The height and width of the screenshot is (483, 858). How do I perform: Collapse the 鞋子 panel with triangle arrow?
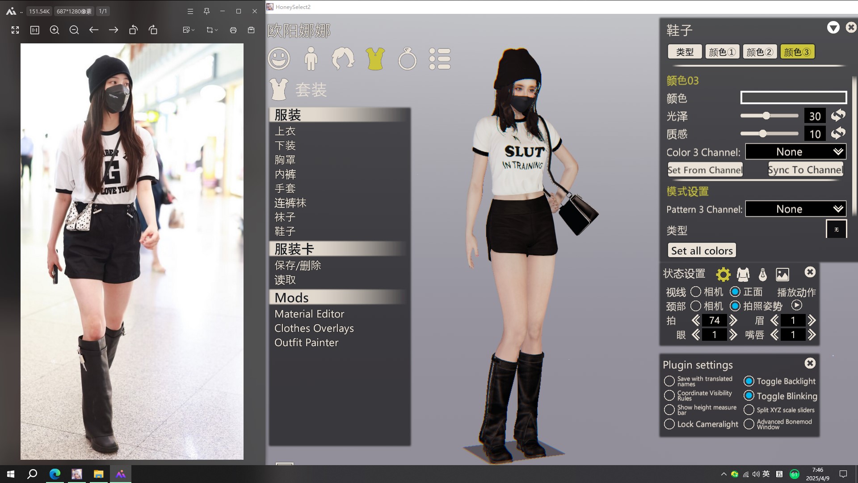833,28
